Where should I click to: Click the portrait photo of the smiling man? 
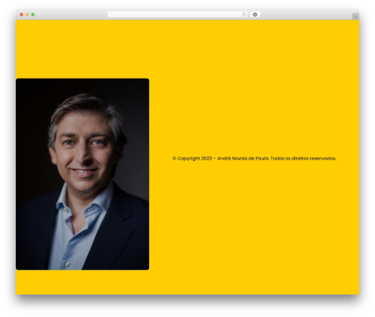point(82,174)
